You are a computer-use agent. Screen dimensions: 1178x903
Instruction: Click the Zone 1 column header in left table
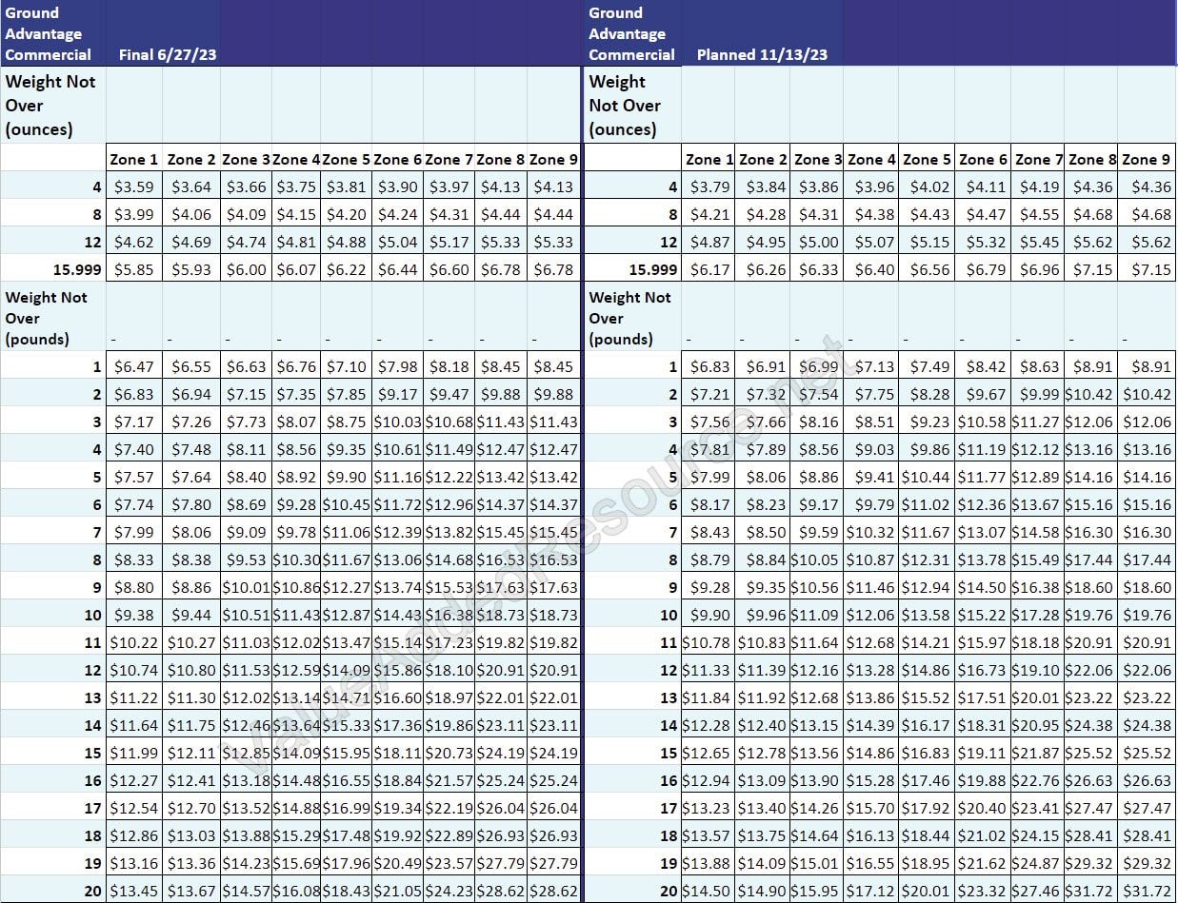(133, 159)
